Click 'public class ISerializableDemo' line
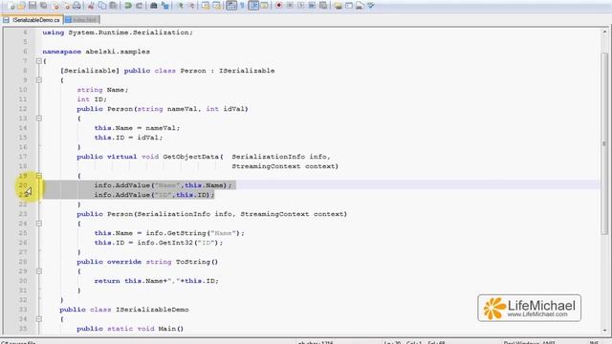Image resolution: width=612 pixels, height=344 pixels. click(124, 310)
